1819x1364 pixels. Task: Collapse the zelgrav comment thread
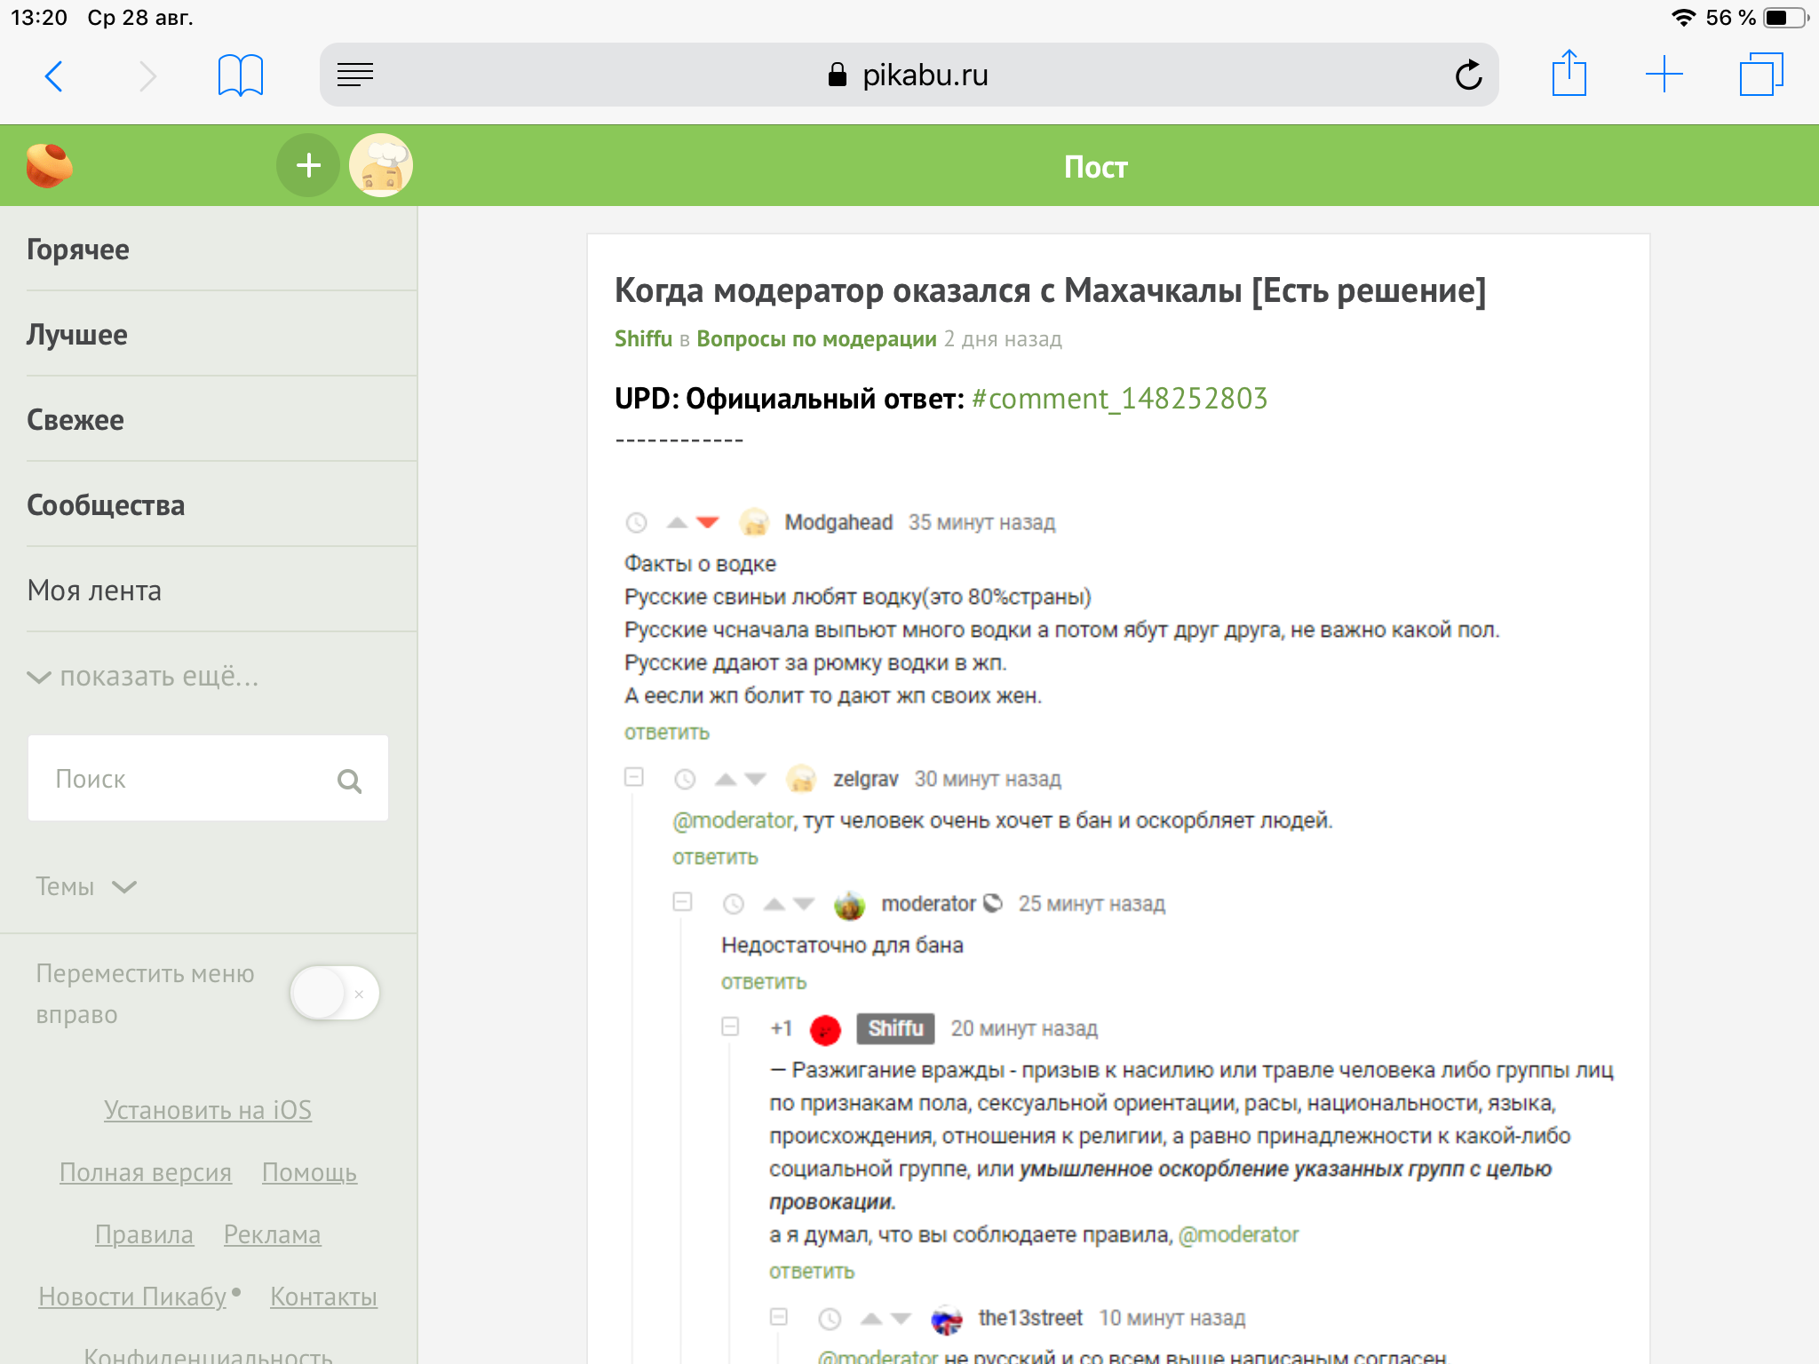pyautogui.click(x=633, y=777)
